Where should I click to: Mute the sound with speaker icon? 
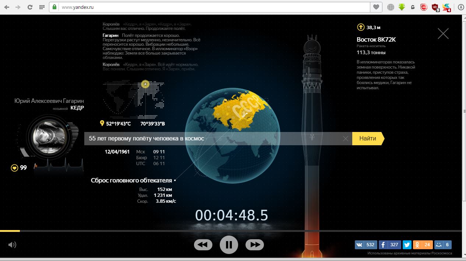pyautogui.click(x=12, y=245)
